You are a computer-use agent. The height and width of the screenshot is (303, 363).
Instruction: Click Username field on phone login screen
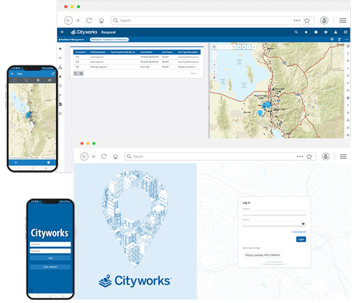click(x=51, y=244)
